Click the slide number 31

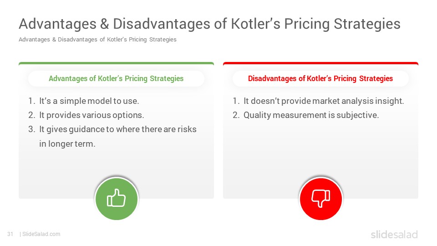(10, 234)
